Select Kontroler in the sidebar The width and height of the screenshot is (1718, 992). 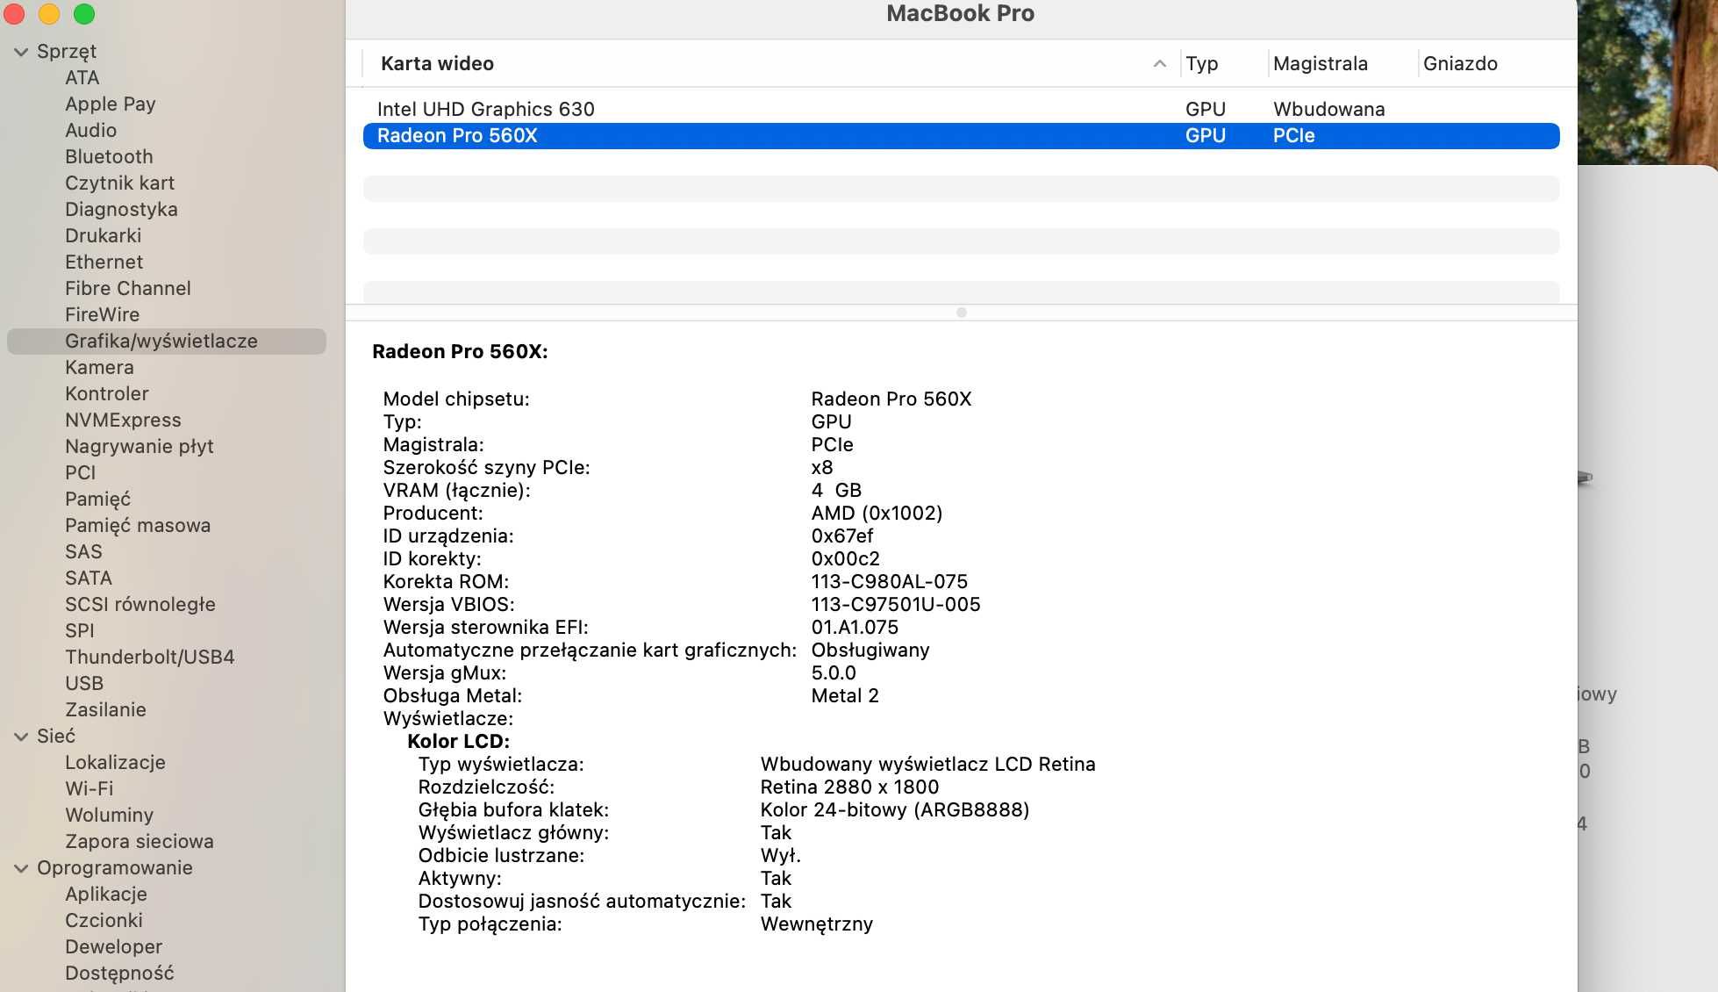(106, 393)
